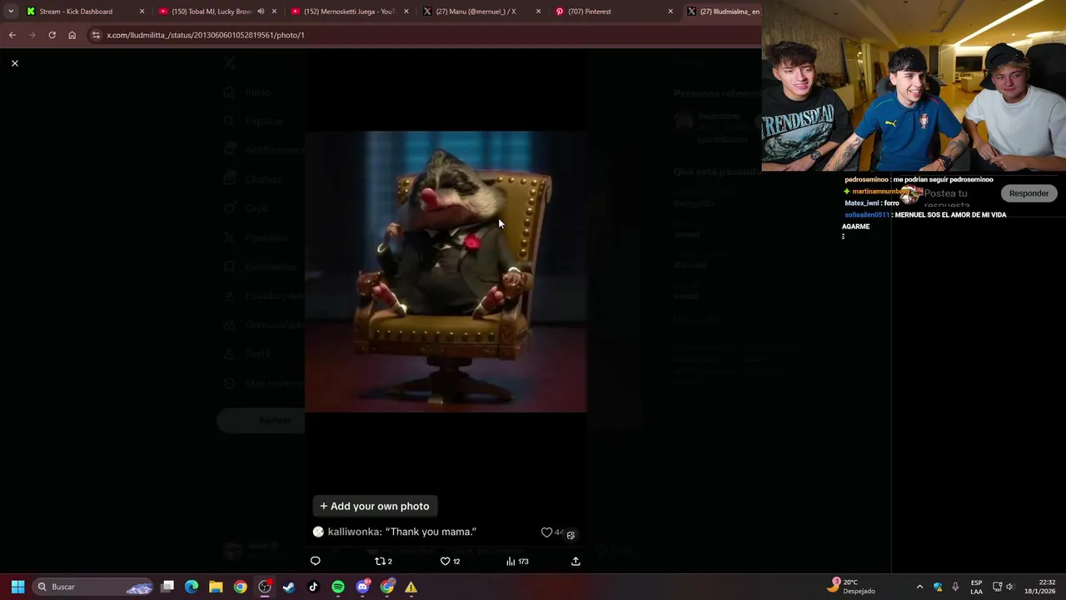Open Discord from the taskbar
The height and width of the screenshot is (600, 1066).
click(362, 587)
